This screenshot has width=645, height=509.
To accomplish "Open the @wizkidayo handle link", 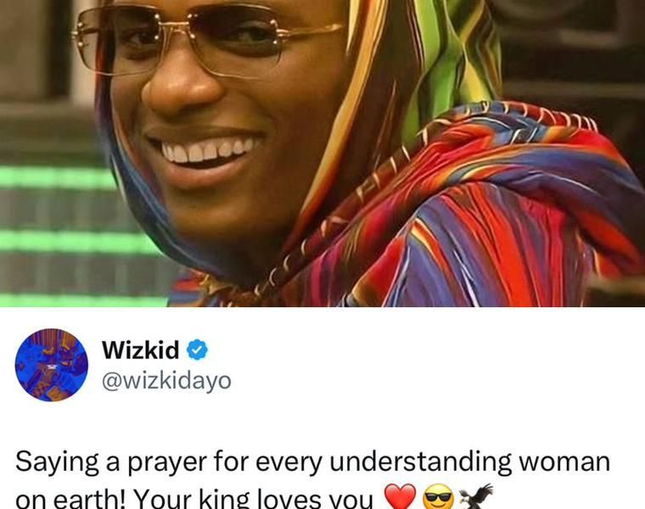I will tap(166, 381).
